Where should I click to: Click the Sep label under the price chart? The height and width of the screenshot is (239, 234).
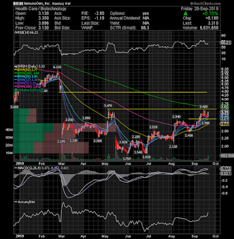(195, 164)
